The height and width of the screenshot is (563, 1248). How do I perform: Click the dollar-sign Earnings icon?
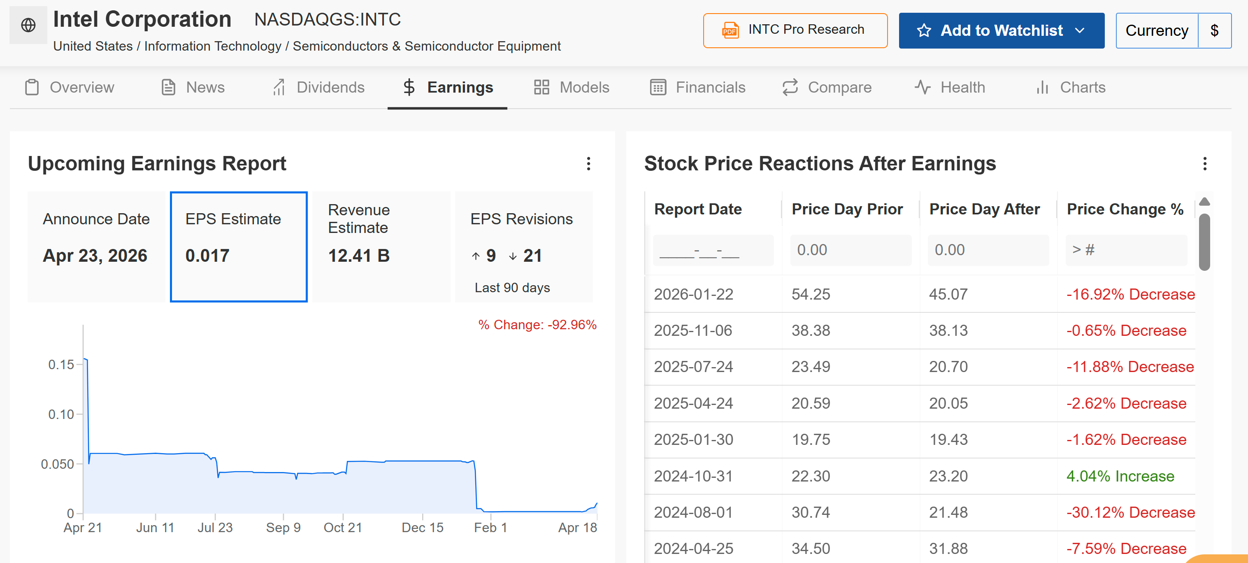pos(409,87)
